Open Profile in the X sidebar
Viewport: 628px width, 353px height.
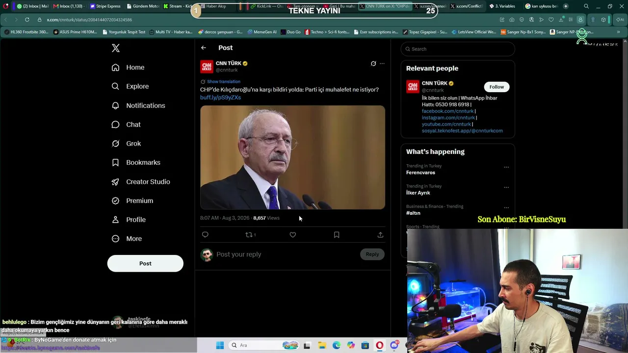tap(129, 220)
